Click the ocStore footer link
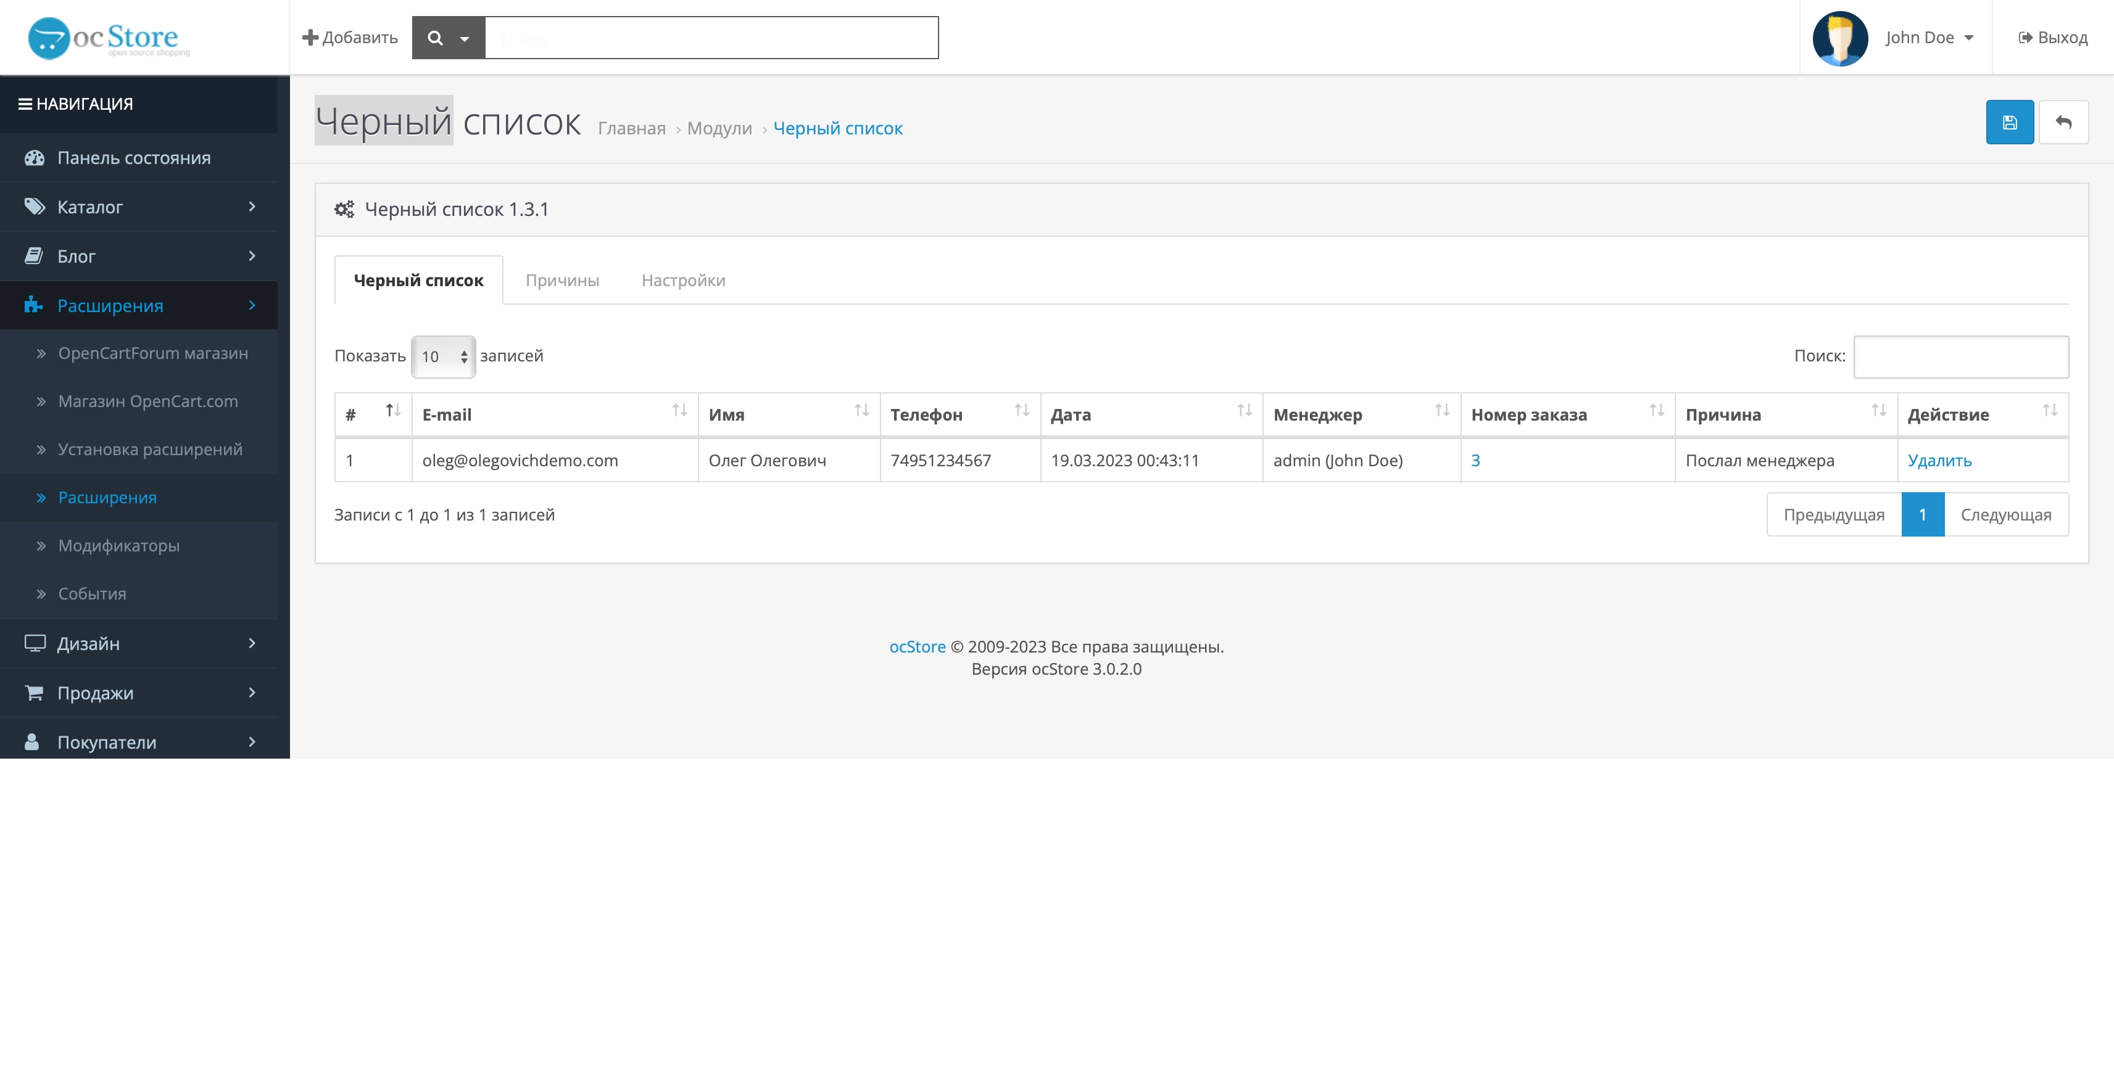Screen dimensions: 2114x1067 [x=918, y=647]
